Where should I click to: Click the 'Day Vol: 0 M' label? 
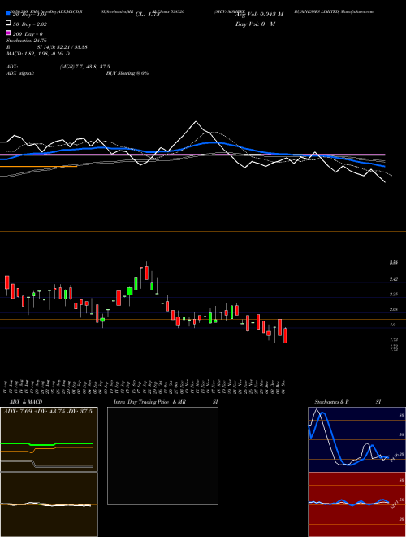[255, 24]
